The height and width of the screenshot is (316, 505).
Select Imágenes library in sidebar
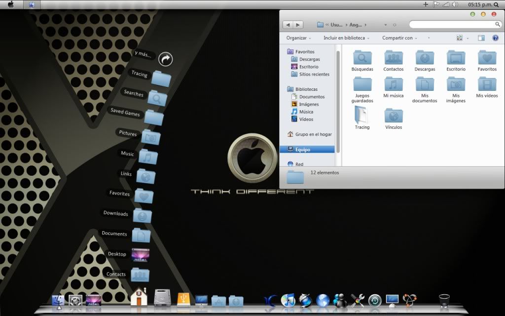[x=309, y=104]
